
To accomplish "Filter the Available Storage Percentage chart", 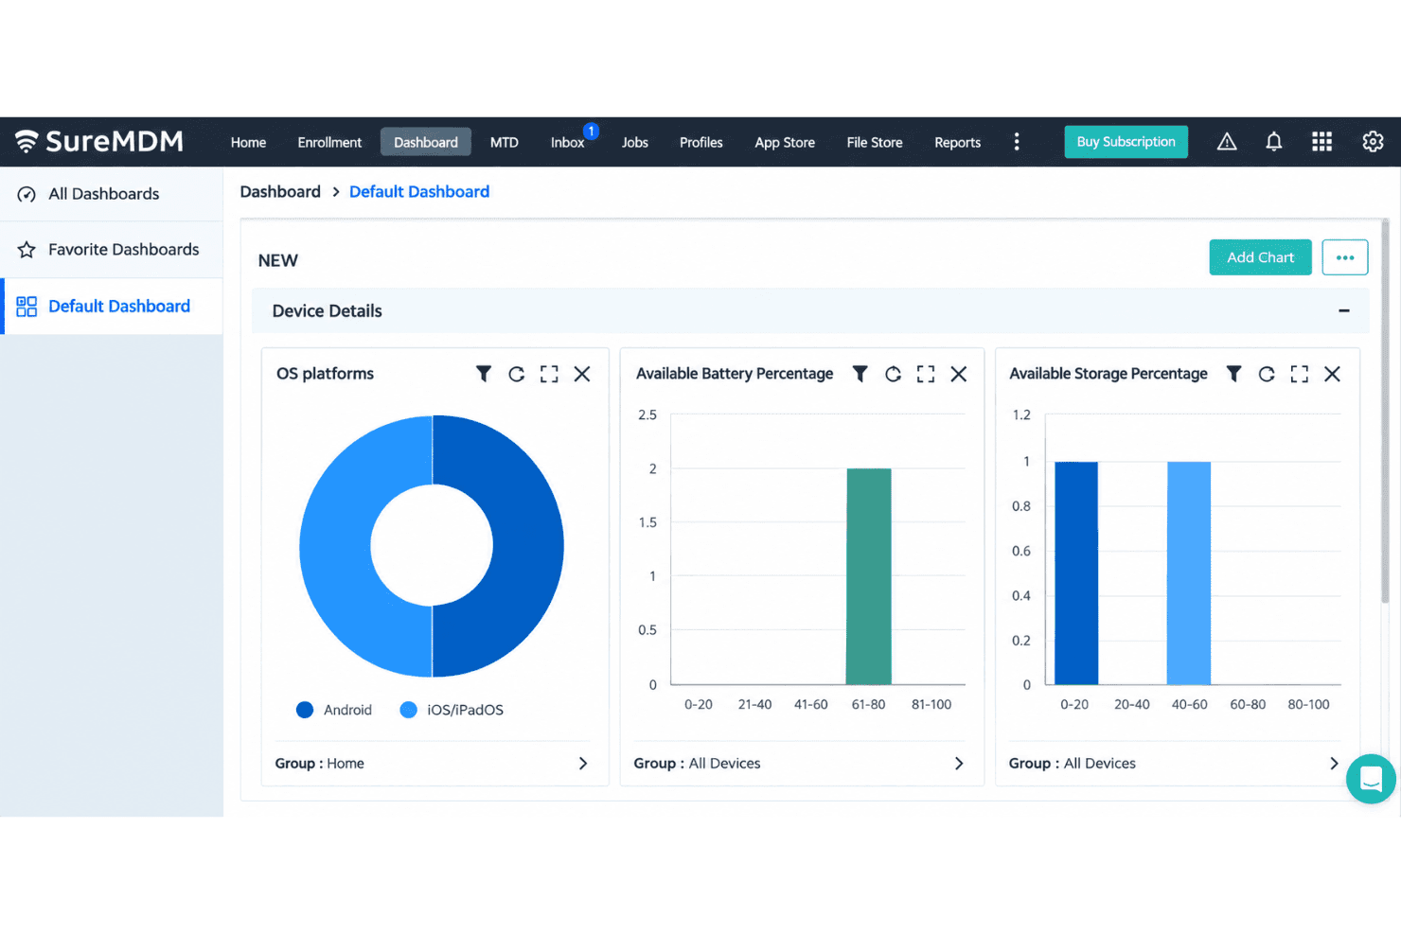I will pos(1233,374).
